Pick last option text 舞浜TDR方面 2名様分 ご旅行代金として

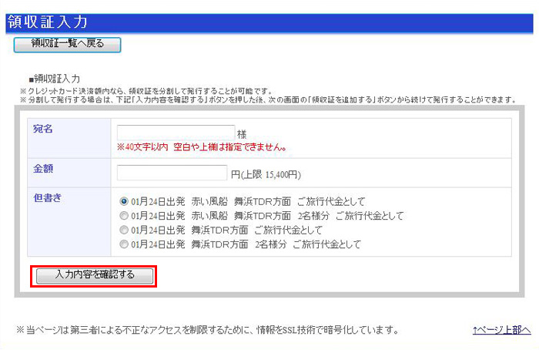click(246, 244)
